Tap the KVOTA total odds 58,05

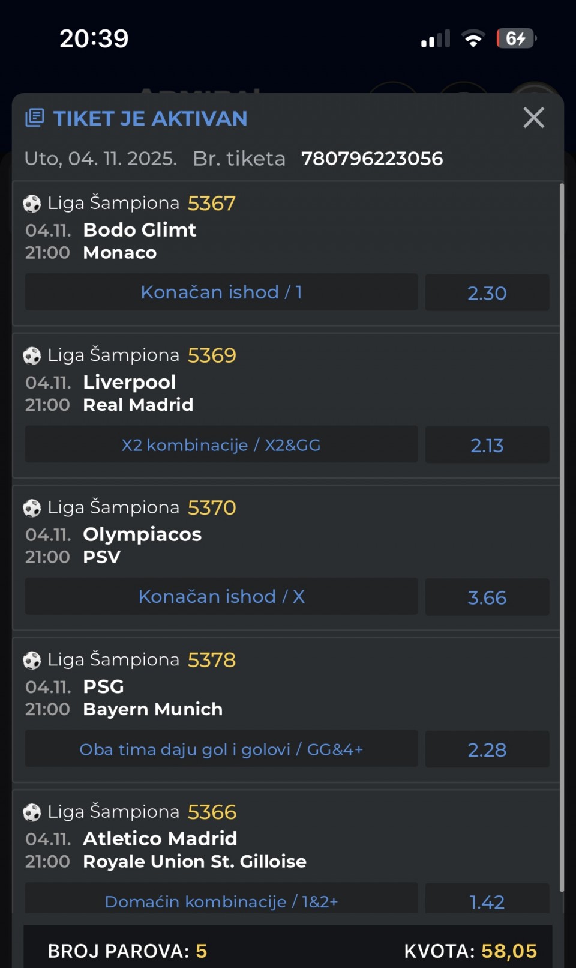click(509, 951)
